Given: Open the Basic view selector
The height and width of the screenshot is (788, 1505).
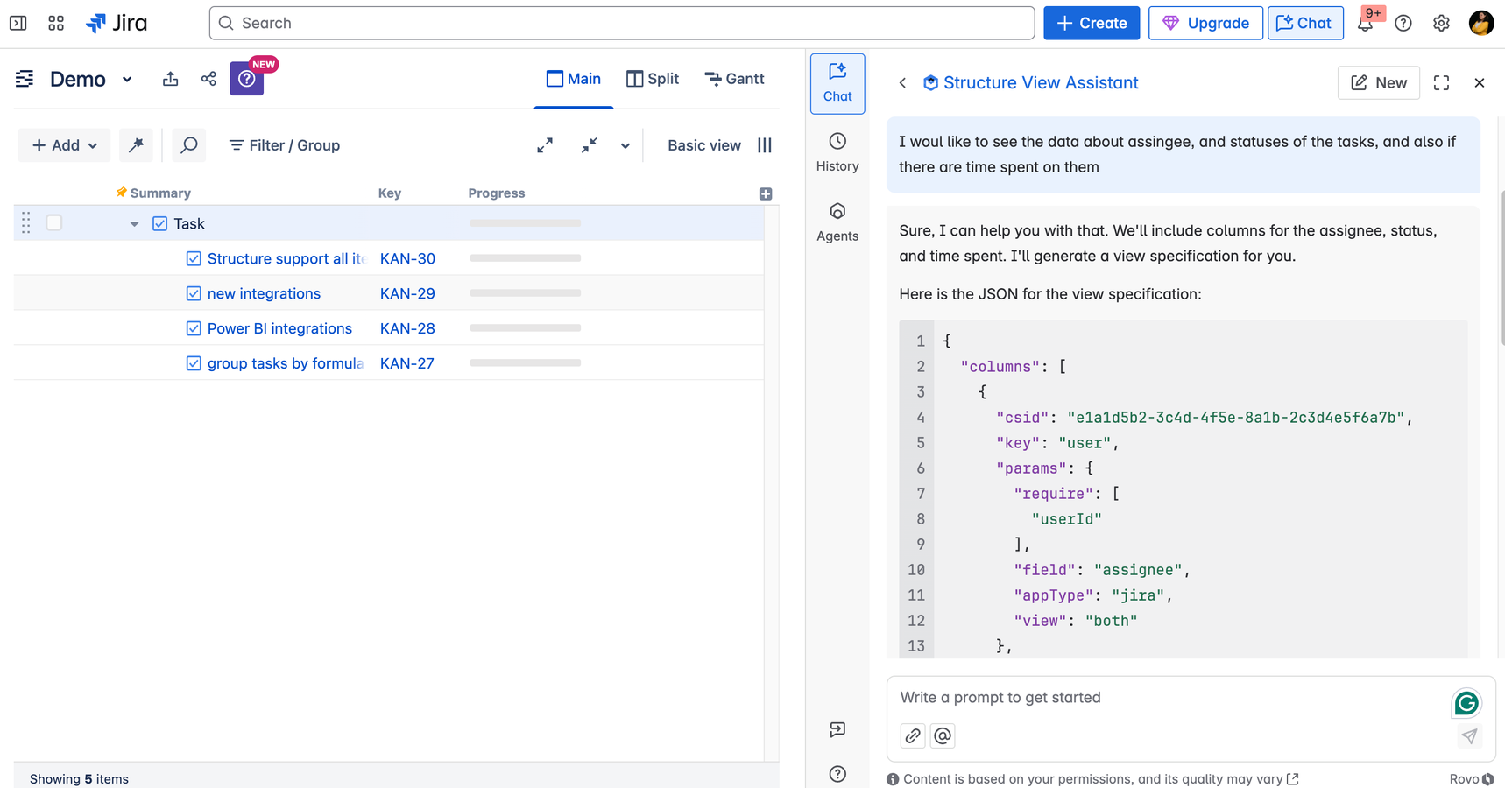Looking at the screenshot, I should point(704,145).
